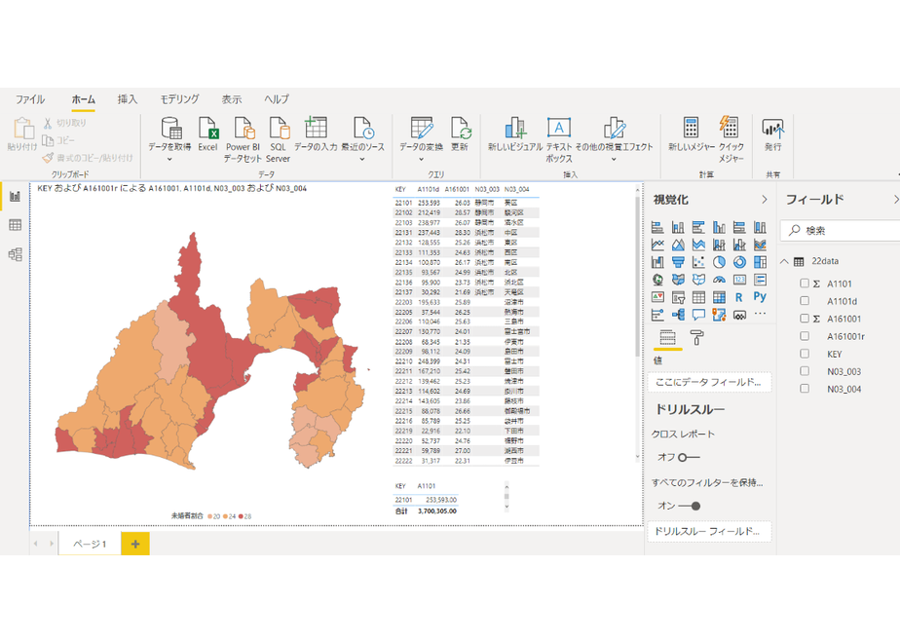Expand その他の視覚エフェクト dropdown arrow
Screen dimensions: 900x643
(x=614, y=159)
